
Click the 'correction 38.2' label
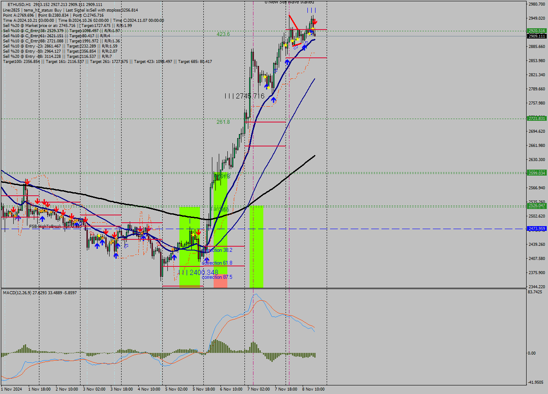click(x=217, y=250)
